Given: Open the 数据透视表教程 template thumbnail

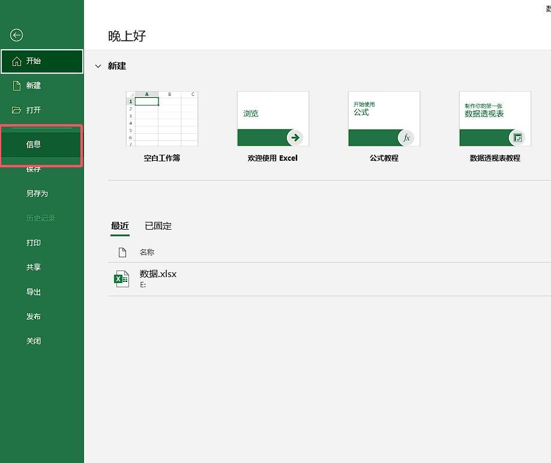Looking at the screenshot, I should pyautogui.click(x=495, y=119).
